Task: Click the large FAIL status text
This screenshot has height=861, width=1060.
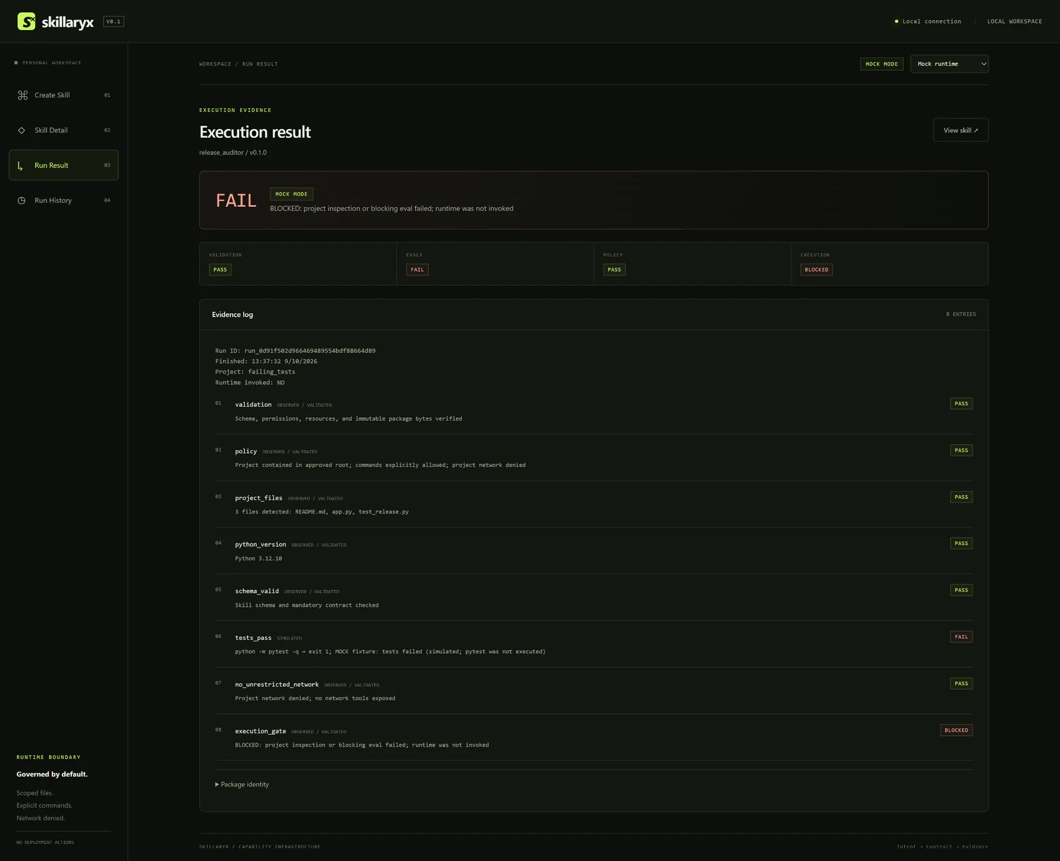Action: [236, 201]
